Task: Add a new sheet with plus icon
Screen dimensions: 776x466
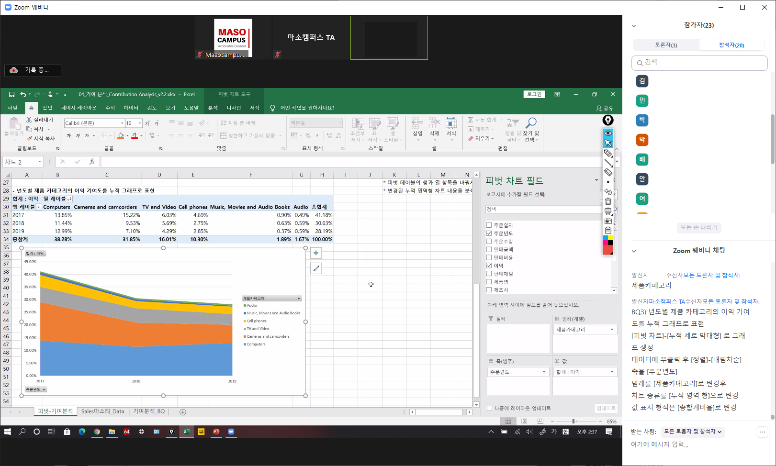Action: pyautogui.click(x=183, y=412)
